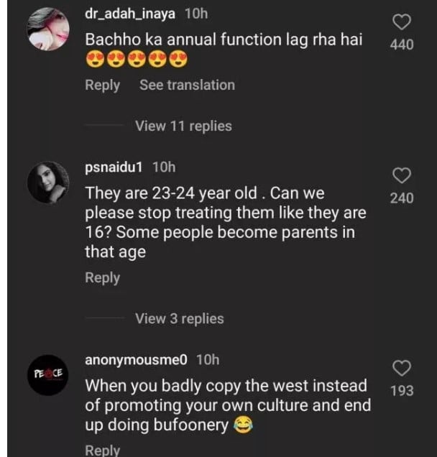Like dr_adah_inaya's comment with the heart

tap(401, 23)
